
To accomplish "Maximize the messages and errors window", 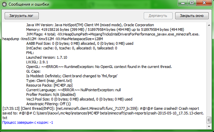I will [x=192, y=3].
